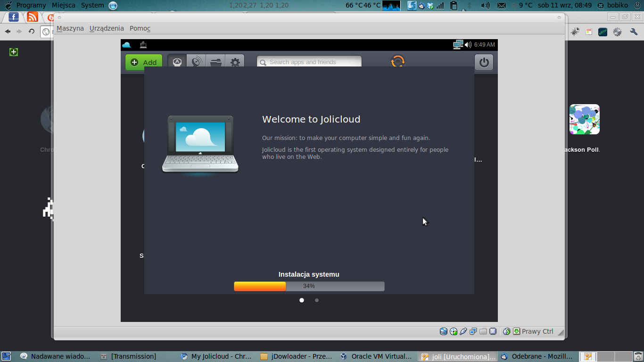
Task: Click the netbook illustration in welcome dialog
Action: [x=200, y=145]
